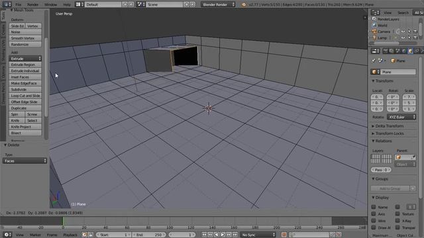Open the Info editor type selector icon
The width and height of the screenshot is (424, 238).
pyautogui.click(x=7, y=5)
